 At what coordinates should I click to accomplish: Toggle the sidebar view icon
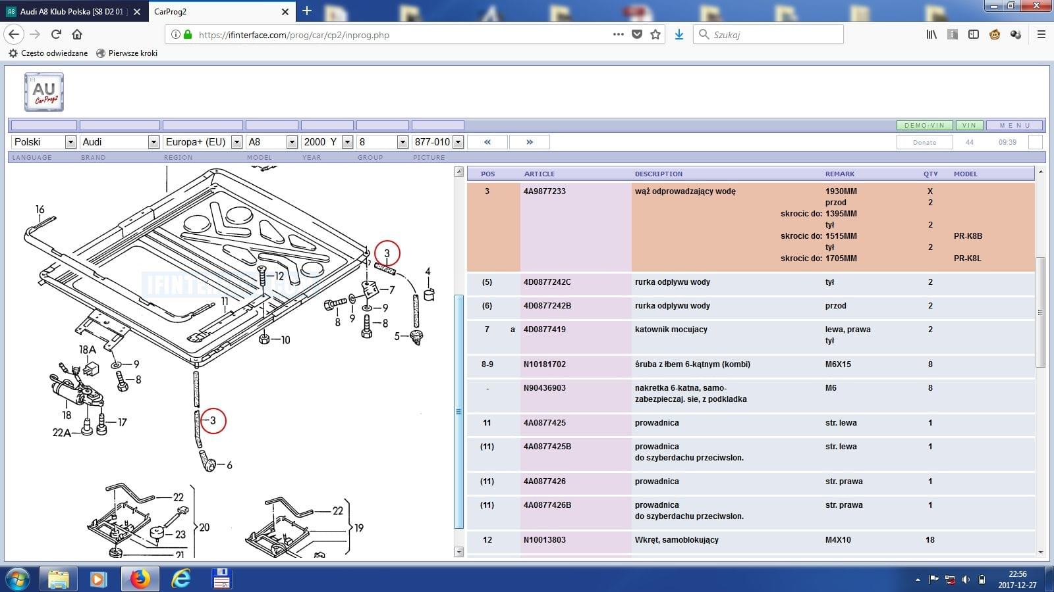pyautogui.click(x=974, y=34)
